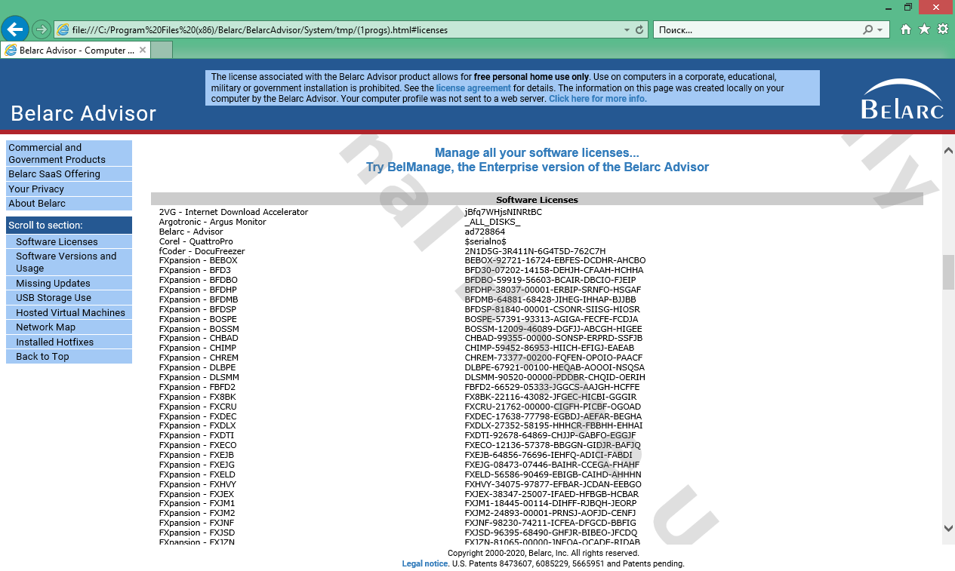Jump to Installed Hotfixes section
Screen dimensions: 955x571
pos(69,342)
